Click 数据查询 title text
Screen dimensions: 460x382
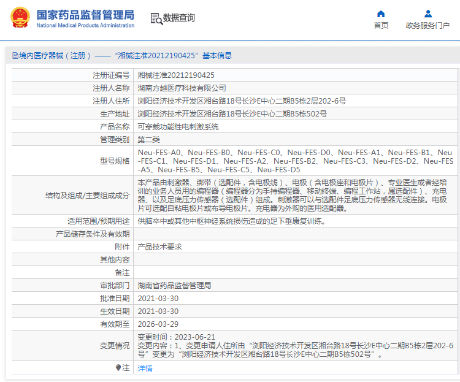click(x=178, y=18)
